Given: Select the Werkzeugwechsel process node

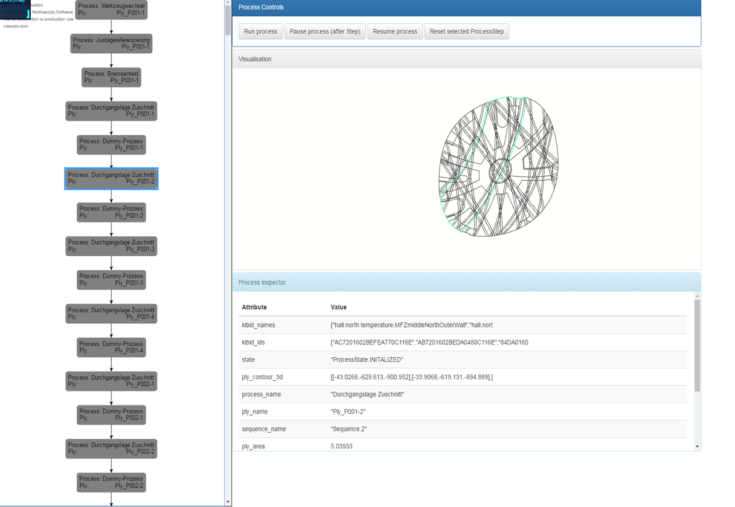Looking at the screenshot, I should [111, 10].
